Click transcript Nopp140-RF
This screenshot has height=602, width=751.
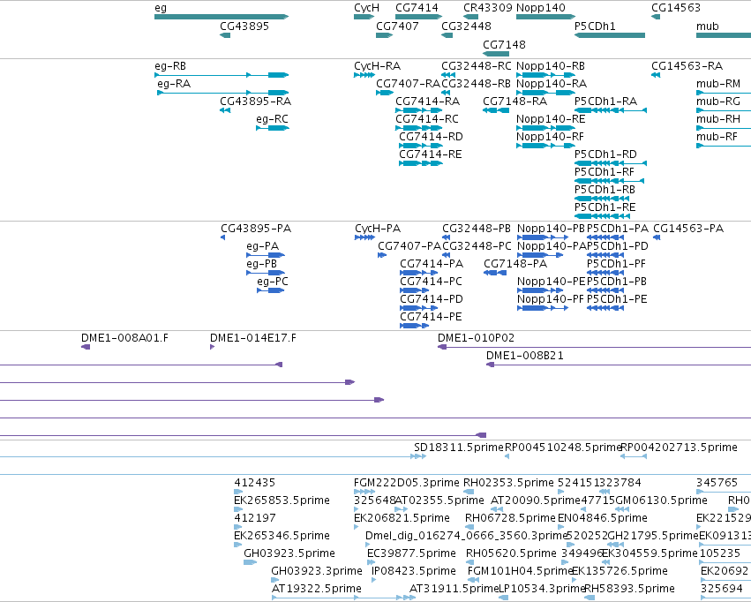tap(545, 146)
